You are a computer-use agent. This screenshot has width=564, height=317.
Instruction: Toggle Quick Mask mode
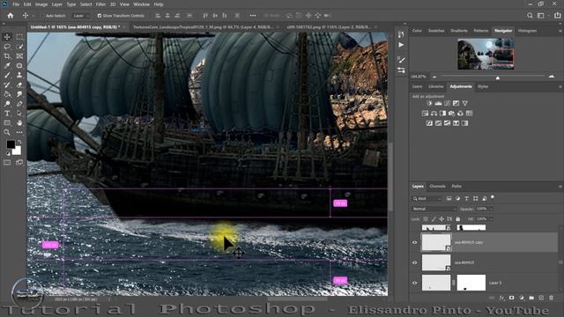7,162
